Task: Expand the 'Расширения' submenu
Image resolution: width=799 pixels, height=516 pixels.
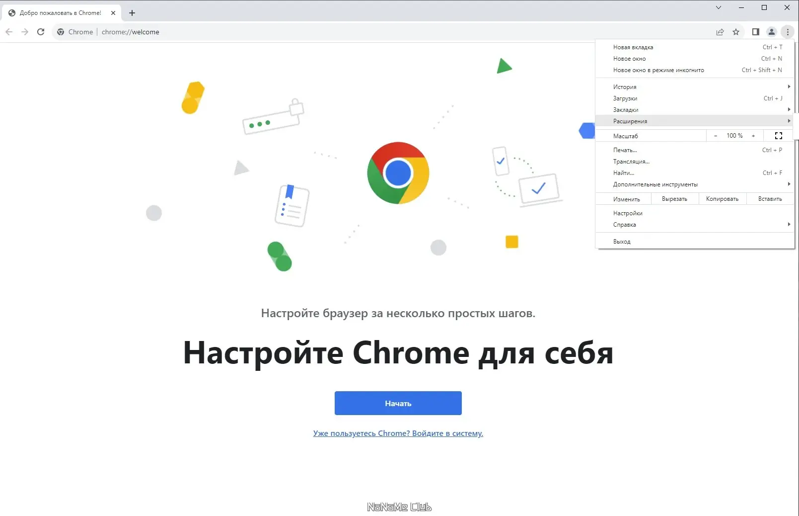Action: (695, 121)
